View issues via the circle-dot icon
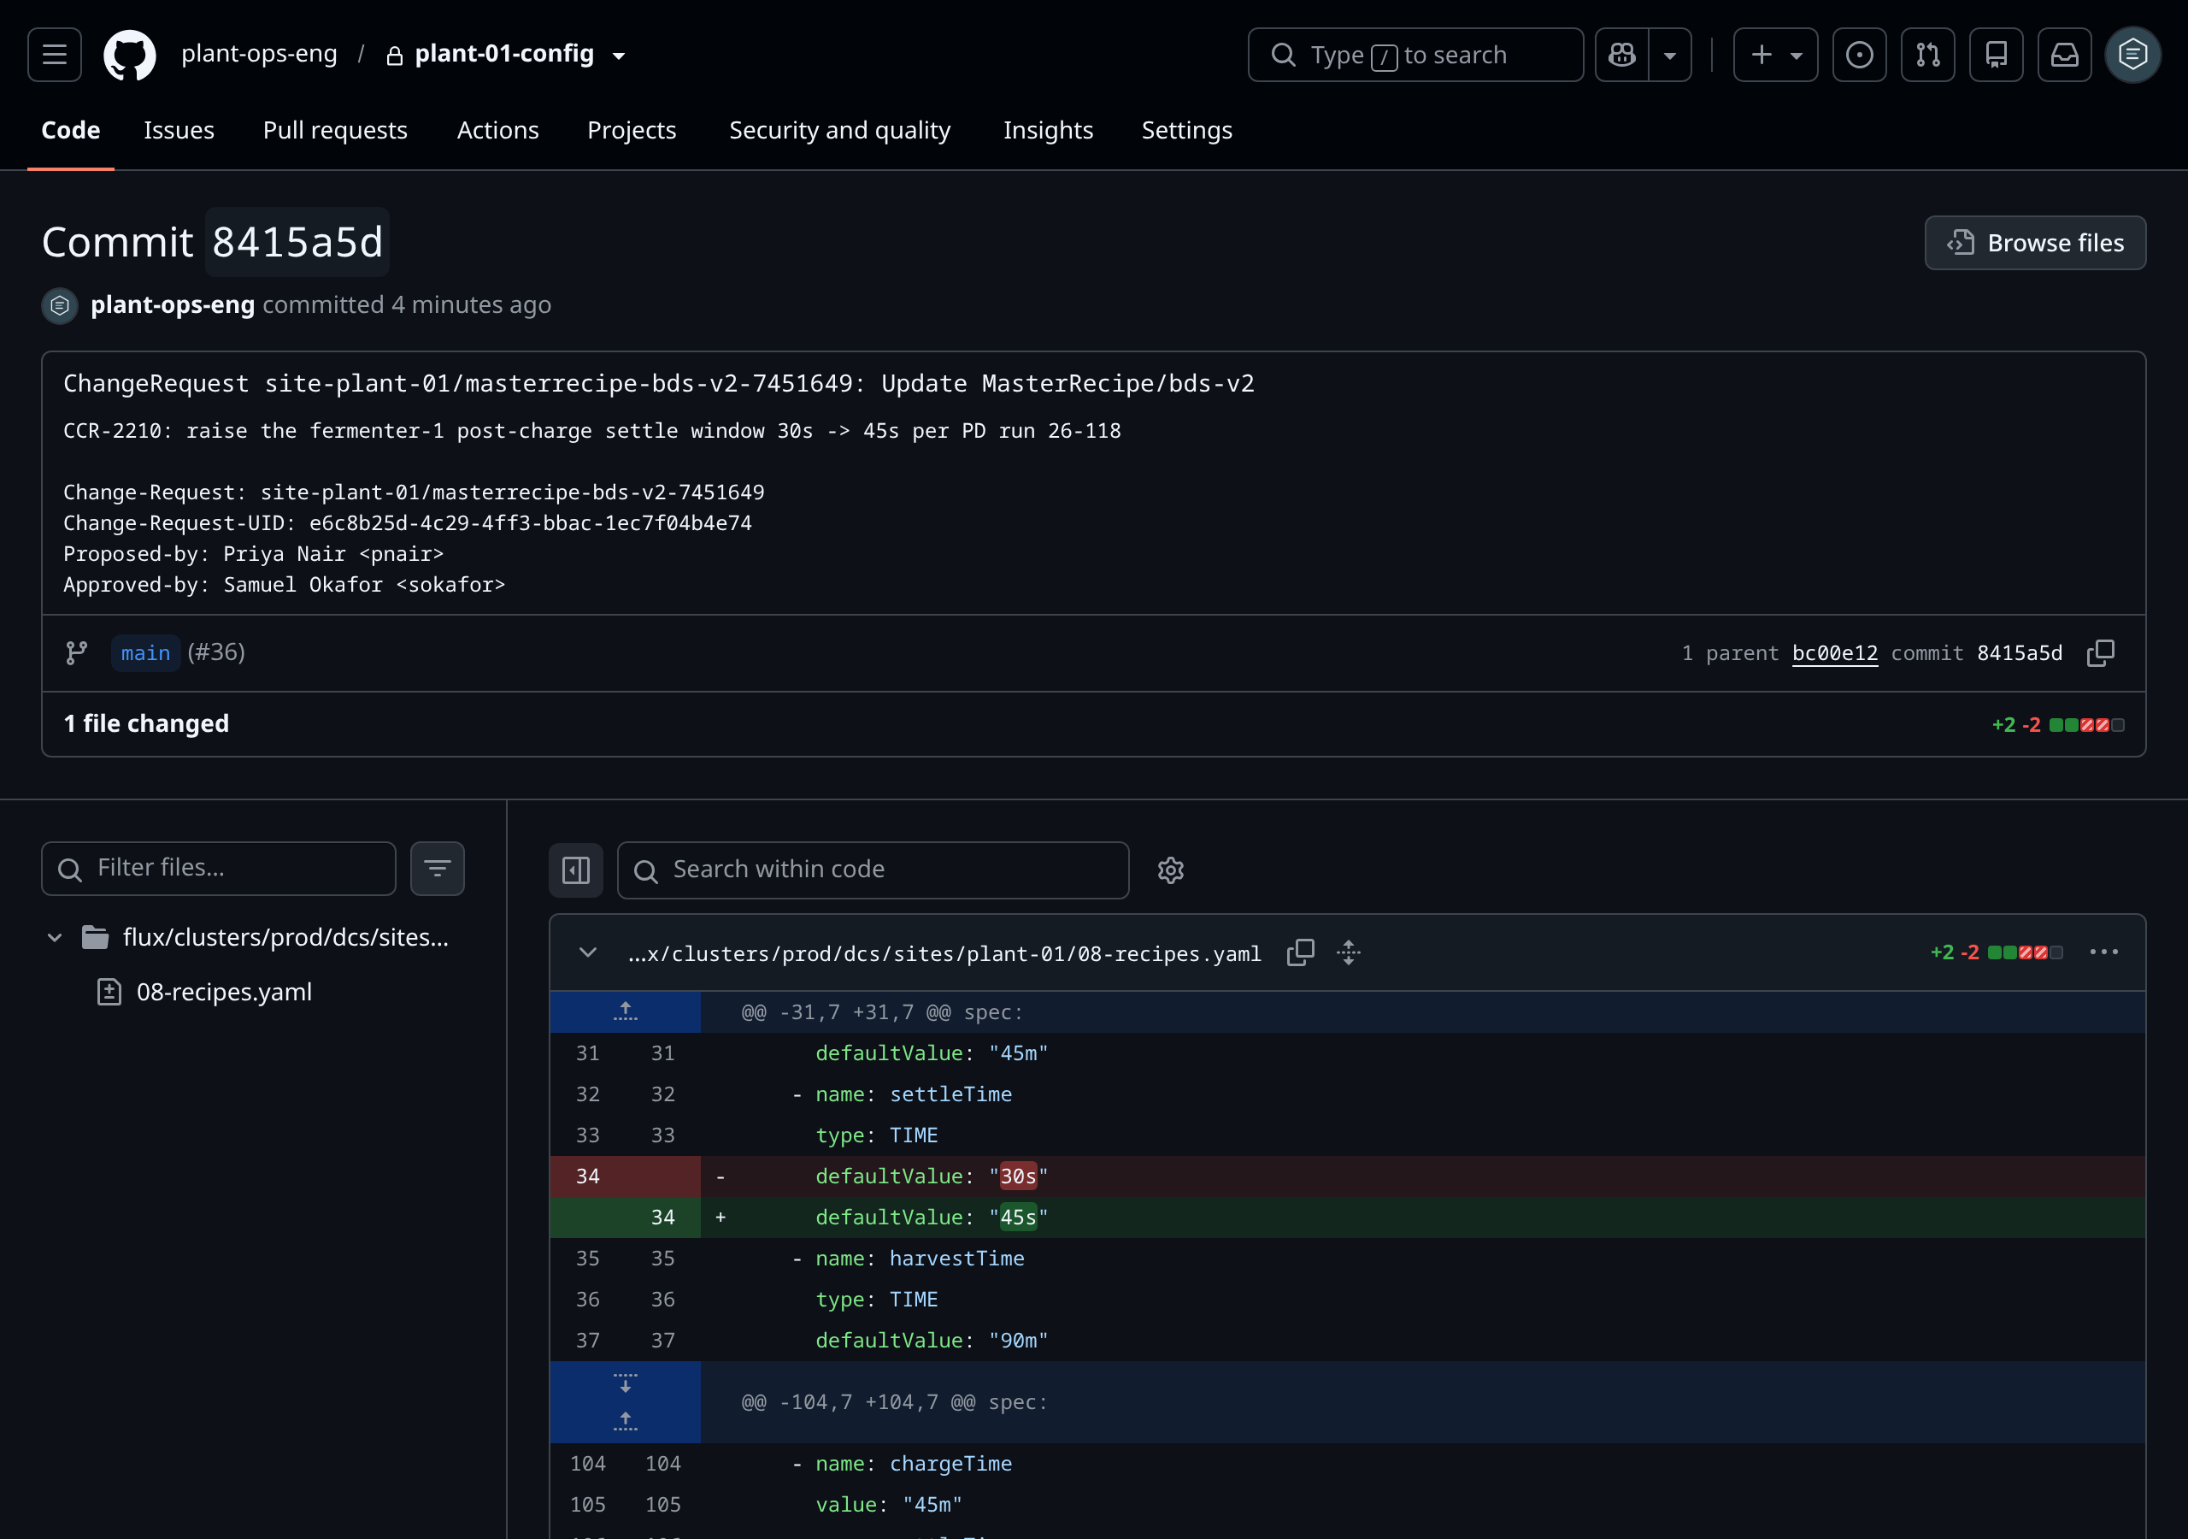 tap(1859, 55)
